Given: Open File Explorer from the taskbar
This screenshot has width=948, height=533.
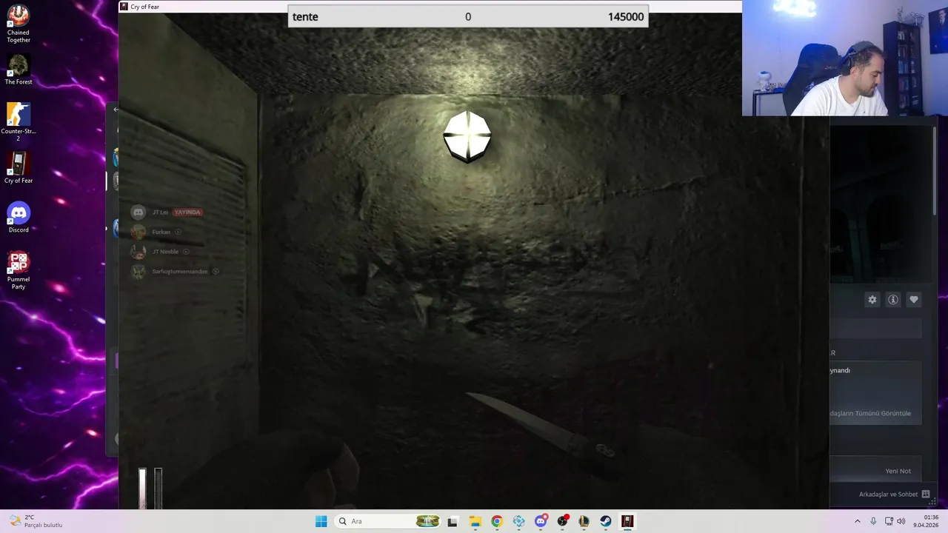Looking at the screenshot, I should pyautogui.click(x=475, y=521).
